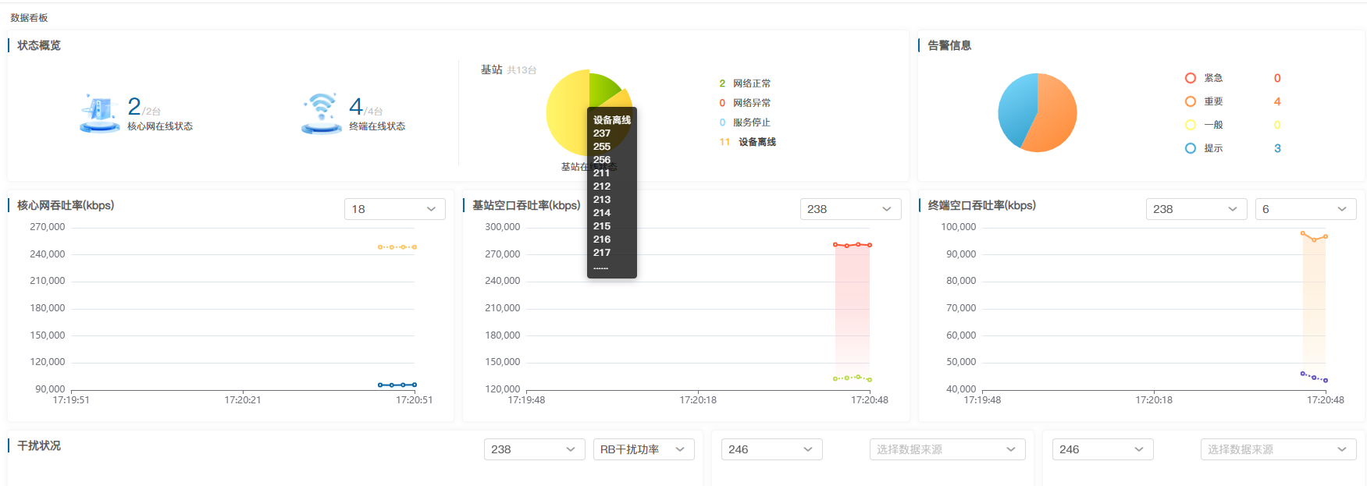The height and width of the screenshot is (486, 1367).
Task: Open core network throughput dropdown showing 18
Action: pyautogui.click(x=394, y=209)
